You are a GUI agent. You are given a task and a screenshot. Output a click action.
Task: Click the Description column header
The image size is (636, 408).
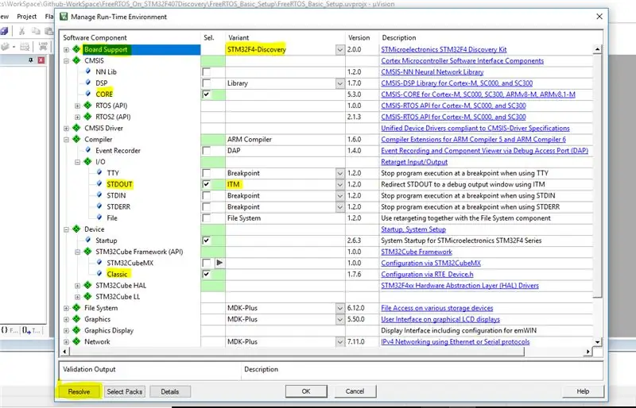click(x=399, y=37)
